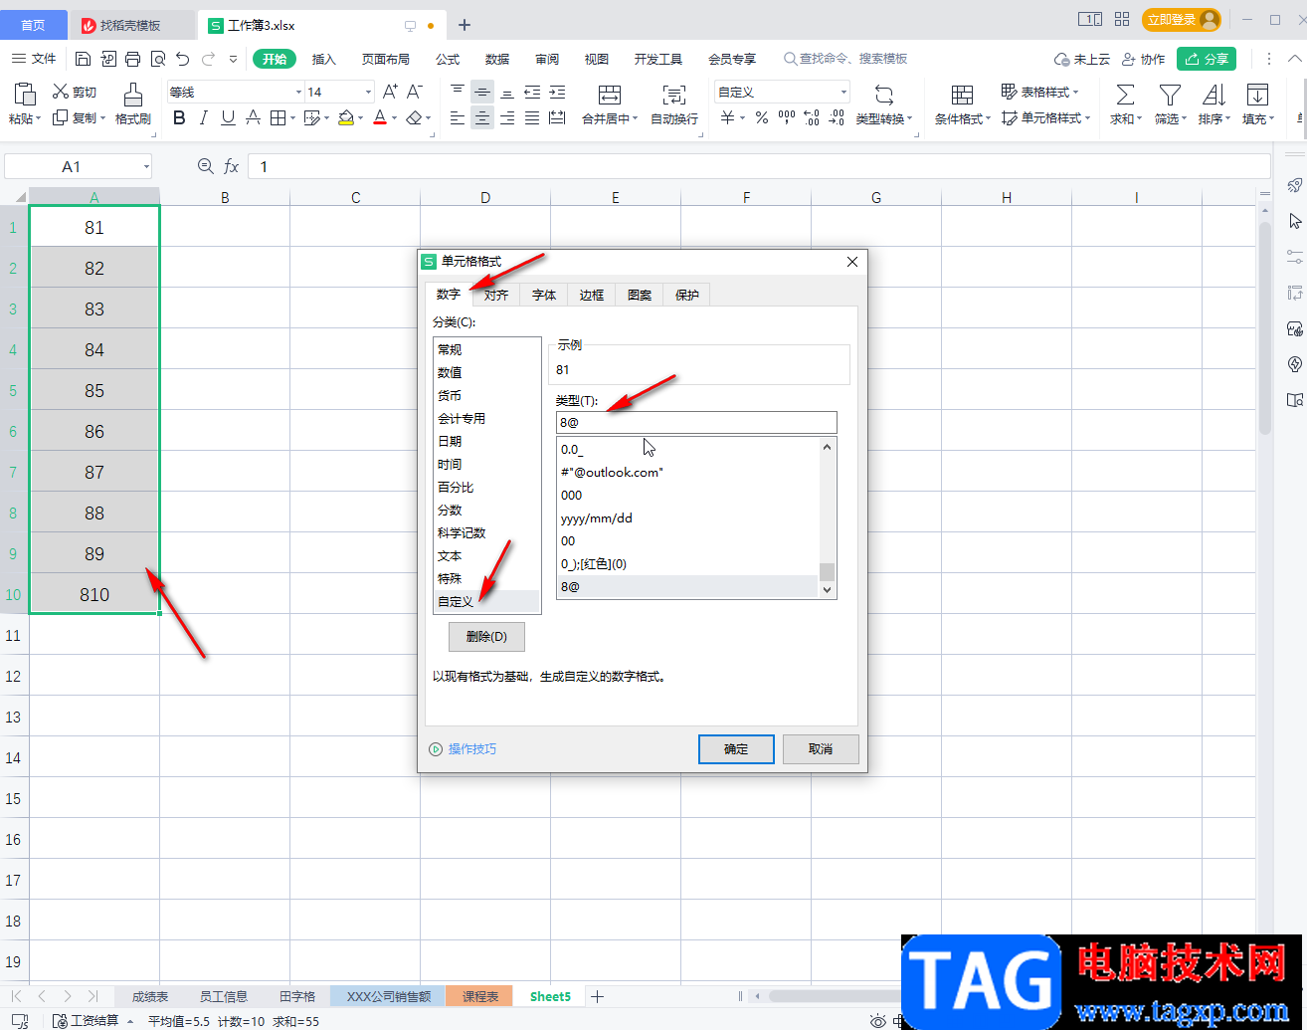Viewport: 1307px width, 1030px height.
Task: Apply thousands separator style icon
Action: point(787,118)
